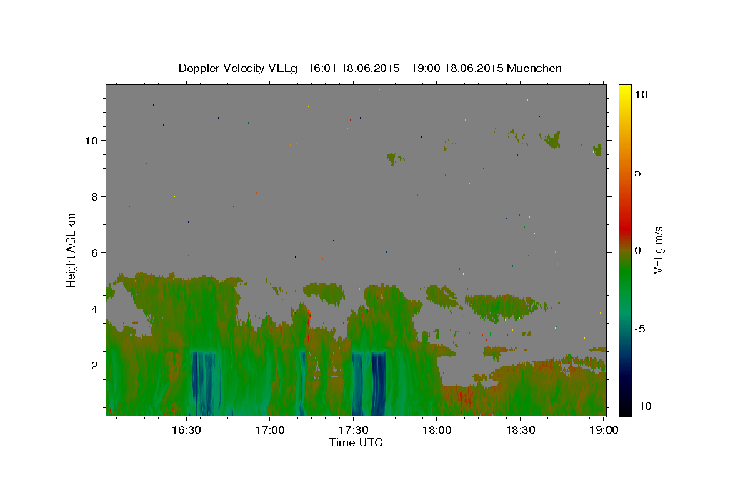Click the 'VELg m/s' colorbar label

658,250
